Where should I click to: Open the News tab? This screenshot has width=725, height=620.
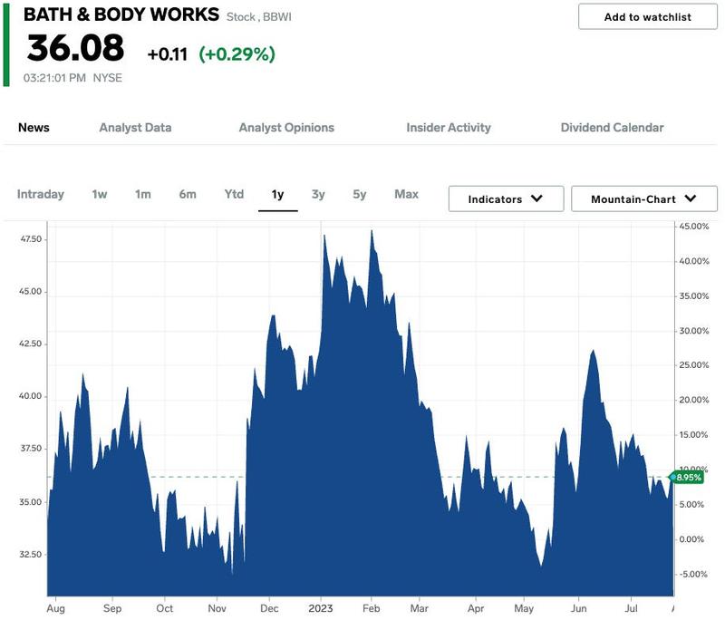pyautogui.click(x=34, y=128)
